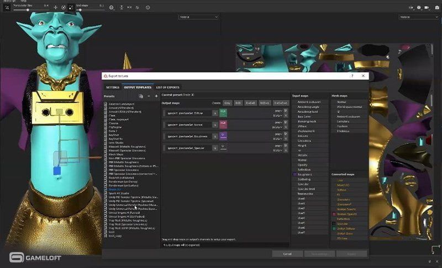Viewport: 442px width, 268px height.
Task: Grab the drag handle of the Diffuse output row
Action: [164, 113]
